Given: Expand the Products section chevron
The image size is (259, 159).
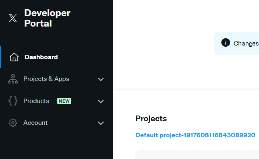Looking at the screenshot, I should pos(101,101).
